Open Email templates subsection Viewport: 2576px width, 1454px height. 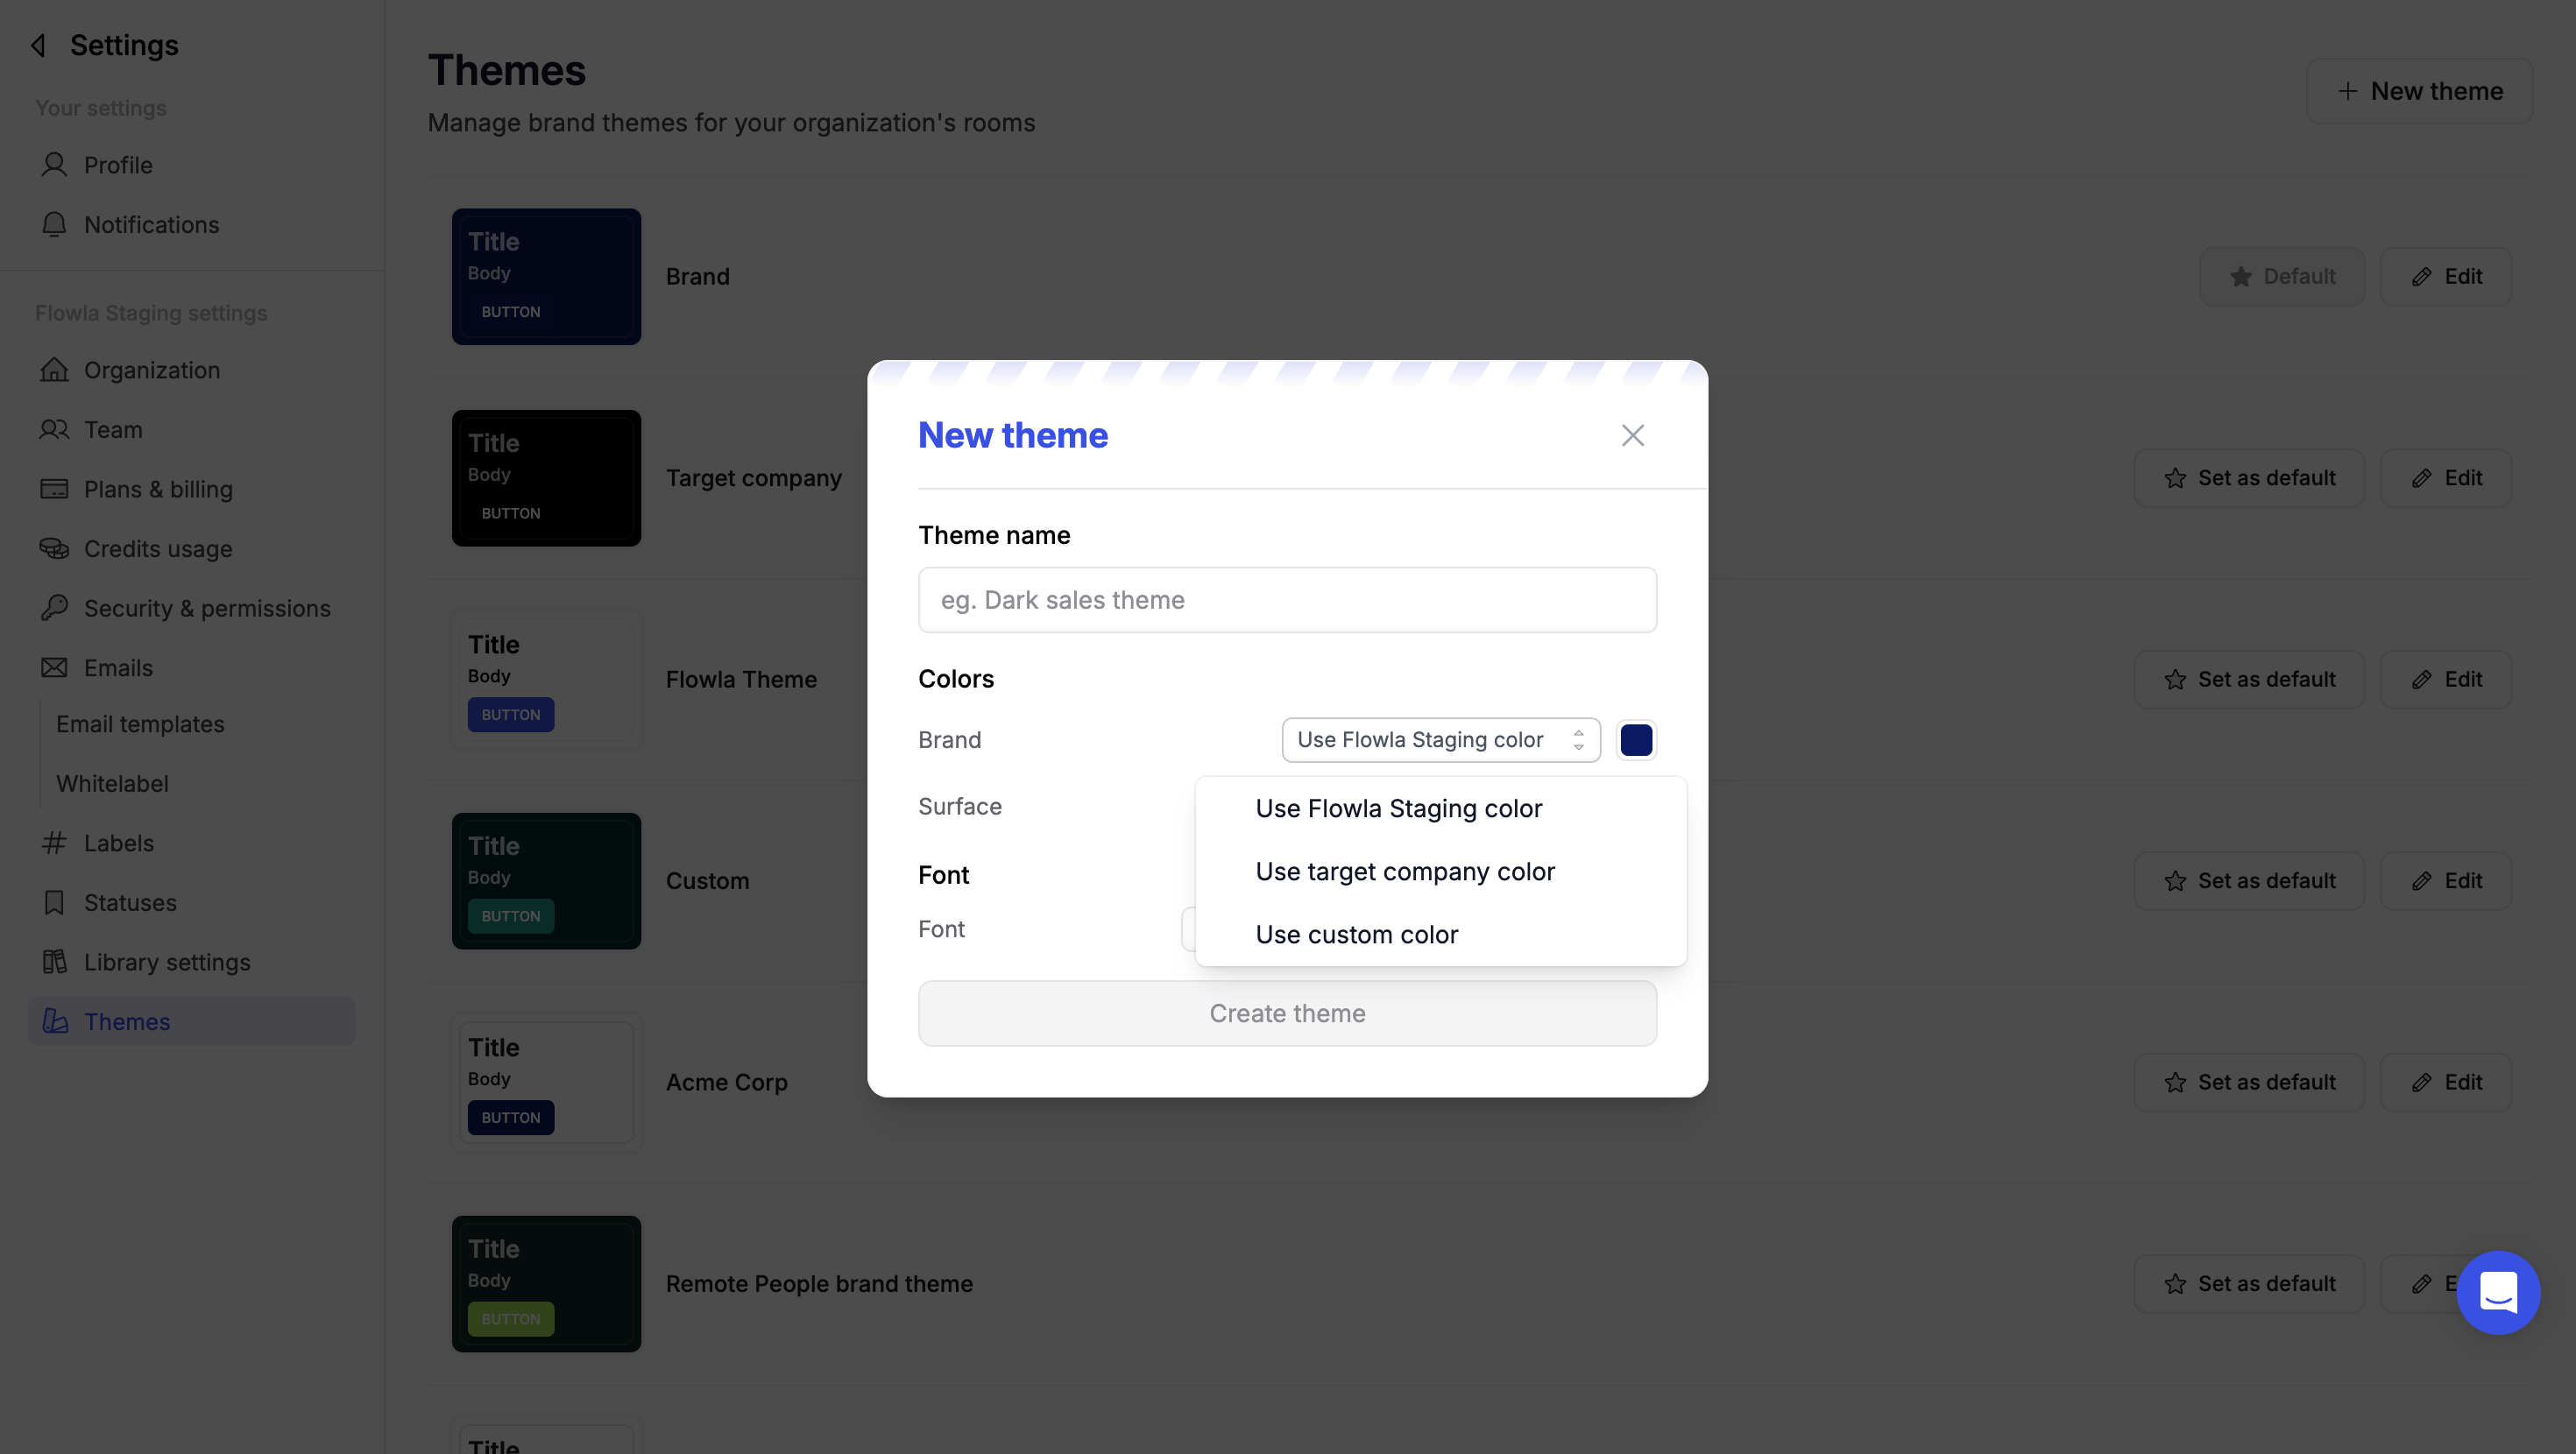click(x=140, y=724)
